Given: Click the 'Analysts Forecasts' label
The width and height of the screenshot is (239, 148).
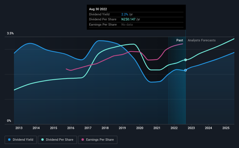Looking at the screenshot, I should tap(201, 40).
